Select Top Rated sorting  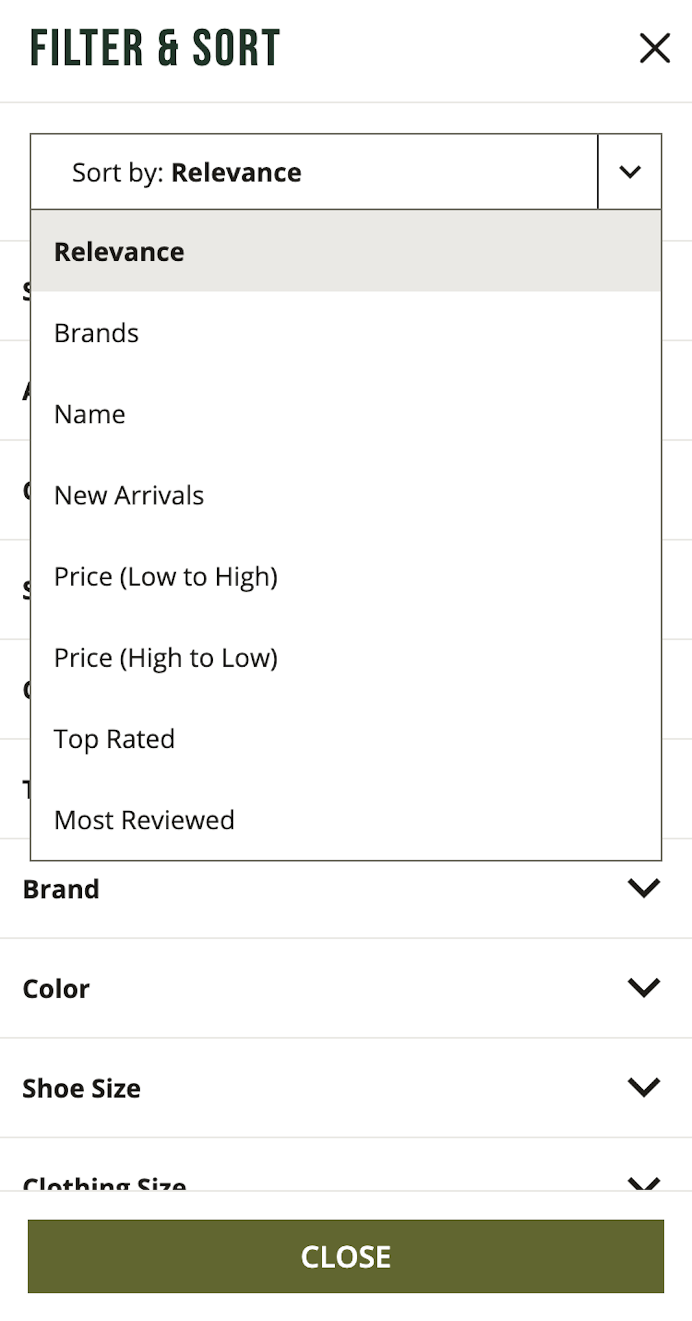pos(114,738)
